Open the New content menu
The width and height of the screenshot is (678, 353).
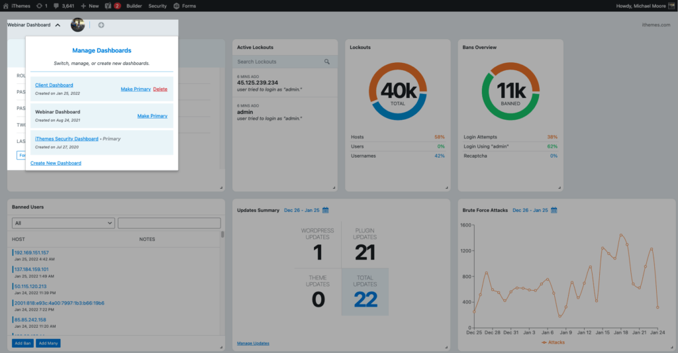pos(89,5)
